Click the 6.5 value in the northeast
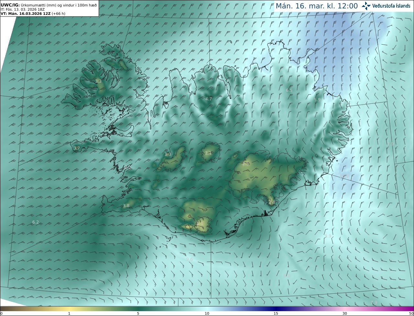The image size is (414, 316). (289, 90)
